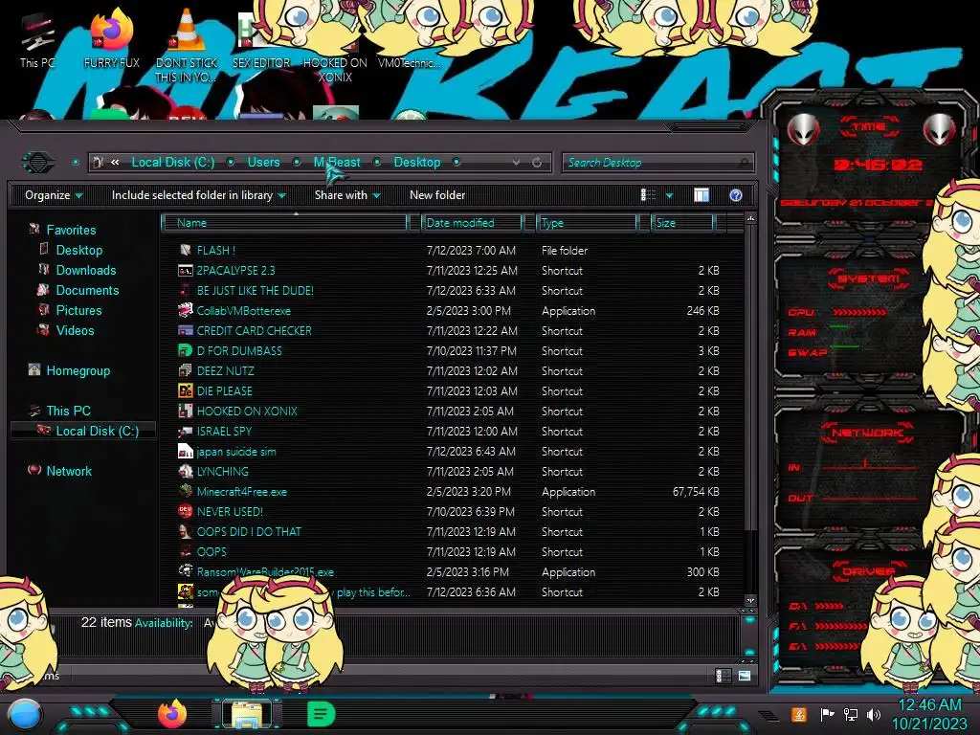
Task: Toggle the preview pane icon
Action: [x=702, y=195]
